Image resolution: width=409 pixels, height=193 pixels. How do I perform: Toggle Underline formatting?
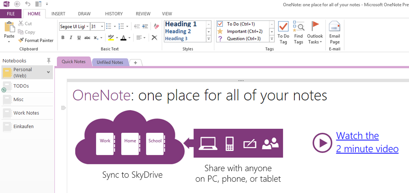(79, 38)
